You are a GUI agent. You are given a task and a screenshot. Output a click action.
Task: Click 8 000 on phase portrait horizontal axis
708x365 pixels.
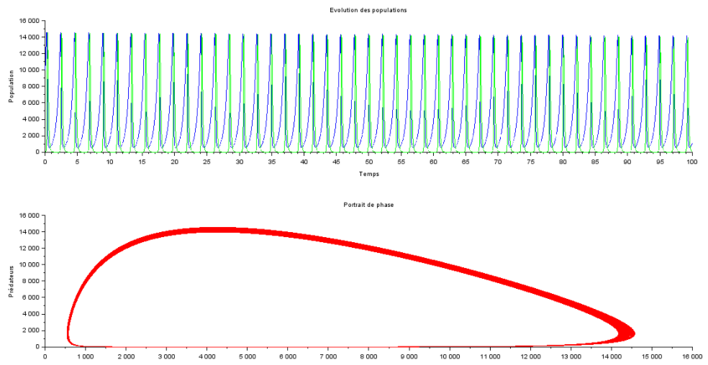pos(368,356)
